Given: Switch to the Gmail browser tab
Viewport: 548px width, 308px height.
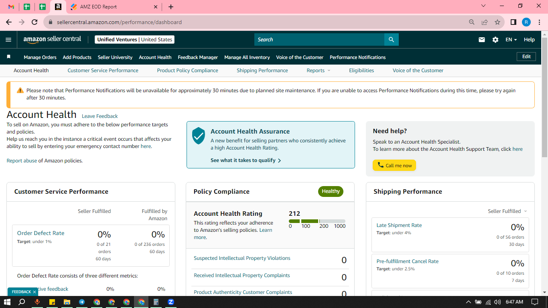Looking at the screenshot, I should pos(11,7).
